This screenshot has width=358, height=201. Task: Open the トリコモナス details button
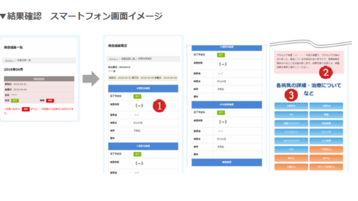tap(291, 132)
